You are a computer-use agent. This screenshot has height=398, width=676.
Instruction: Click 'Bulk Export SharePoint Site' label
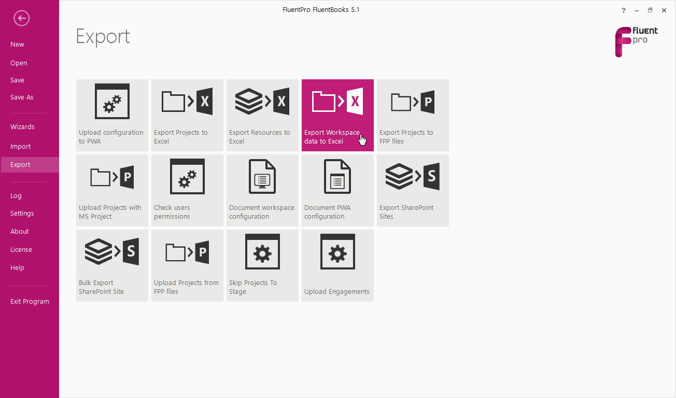tap(102, 287)
